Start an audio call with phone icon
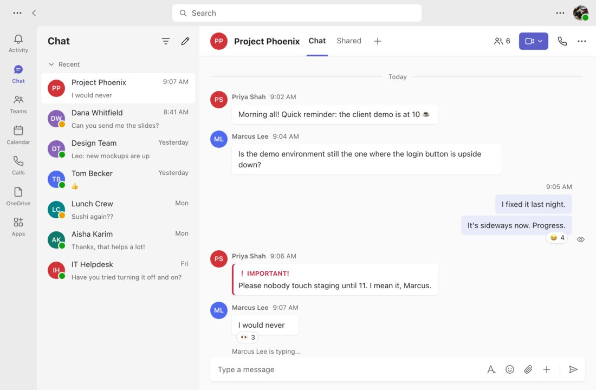The width and height of the screenshot is (596, 390). [x=562, y=41]
